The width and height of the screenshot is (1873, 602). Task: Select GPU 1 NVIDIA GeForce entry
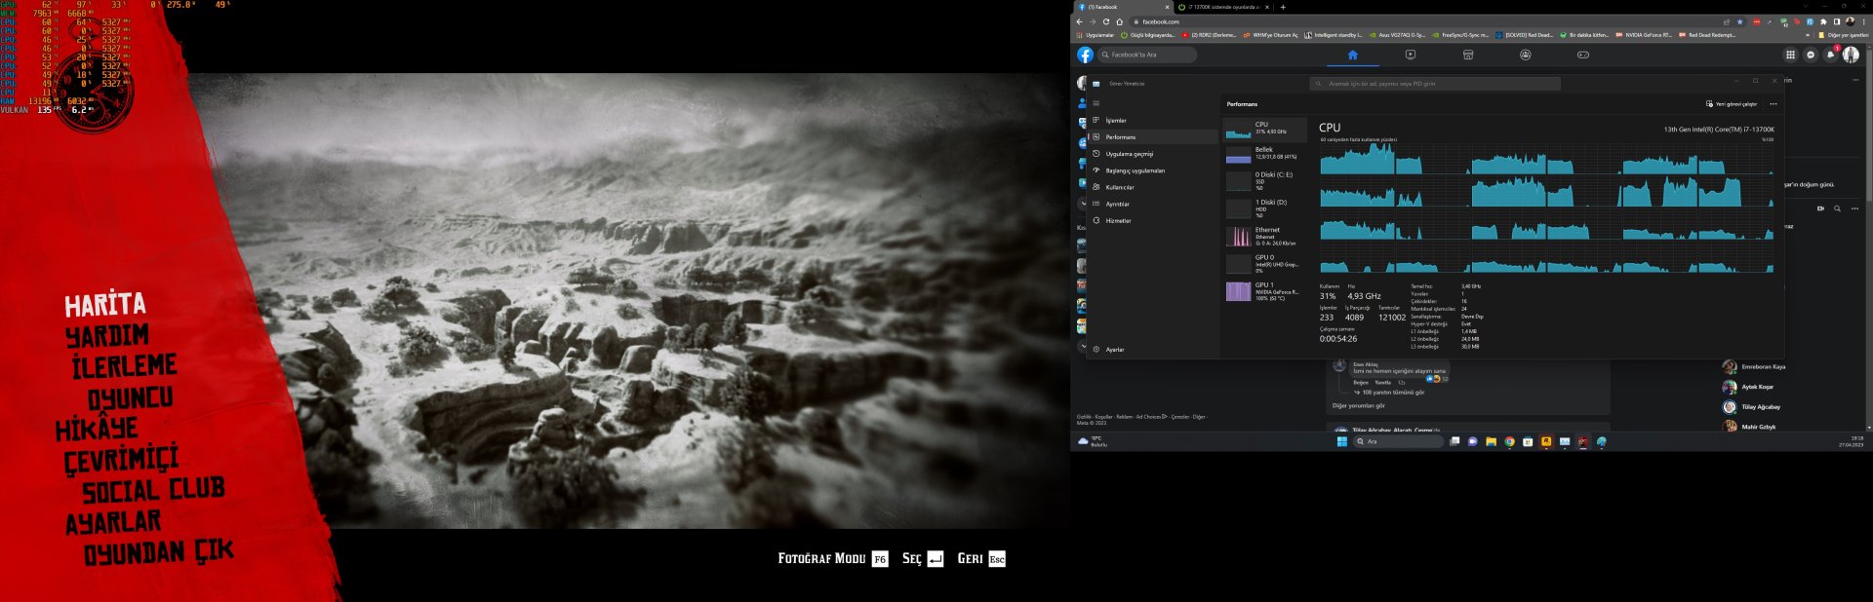click(1264, 291)
